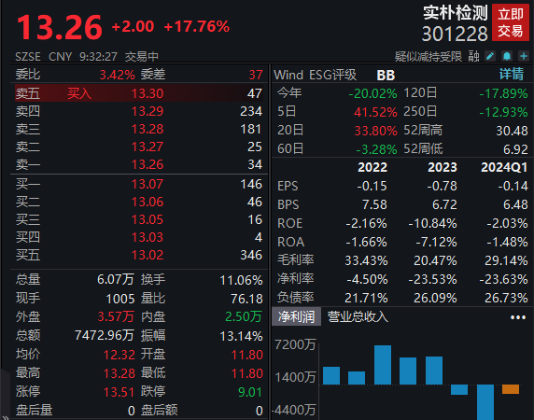
Task: Click the stock code 301228
Action: [x=455, y=34]
